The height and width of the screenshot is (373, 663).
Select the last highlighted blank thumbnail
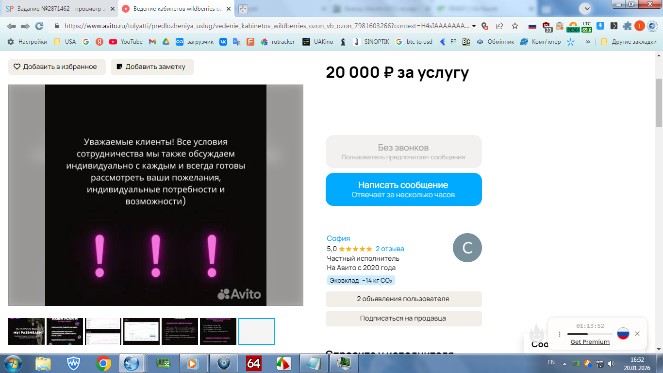256,332
